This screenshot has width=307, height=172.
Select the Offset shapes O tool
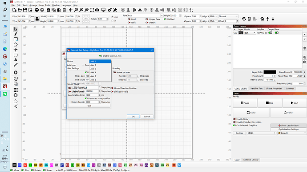[x=16, y=73]
